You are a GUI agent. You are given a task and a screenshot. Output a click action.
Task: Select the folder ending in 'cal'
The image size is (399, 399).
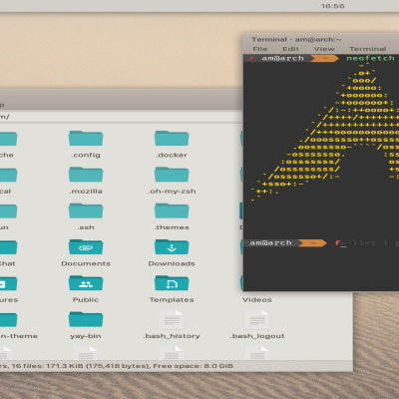pyautogui.click(x=8, y=175)
